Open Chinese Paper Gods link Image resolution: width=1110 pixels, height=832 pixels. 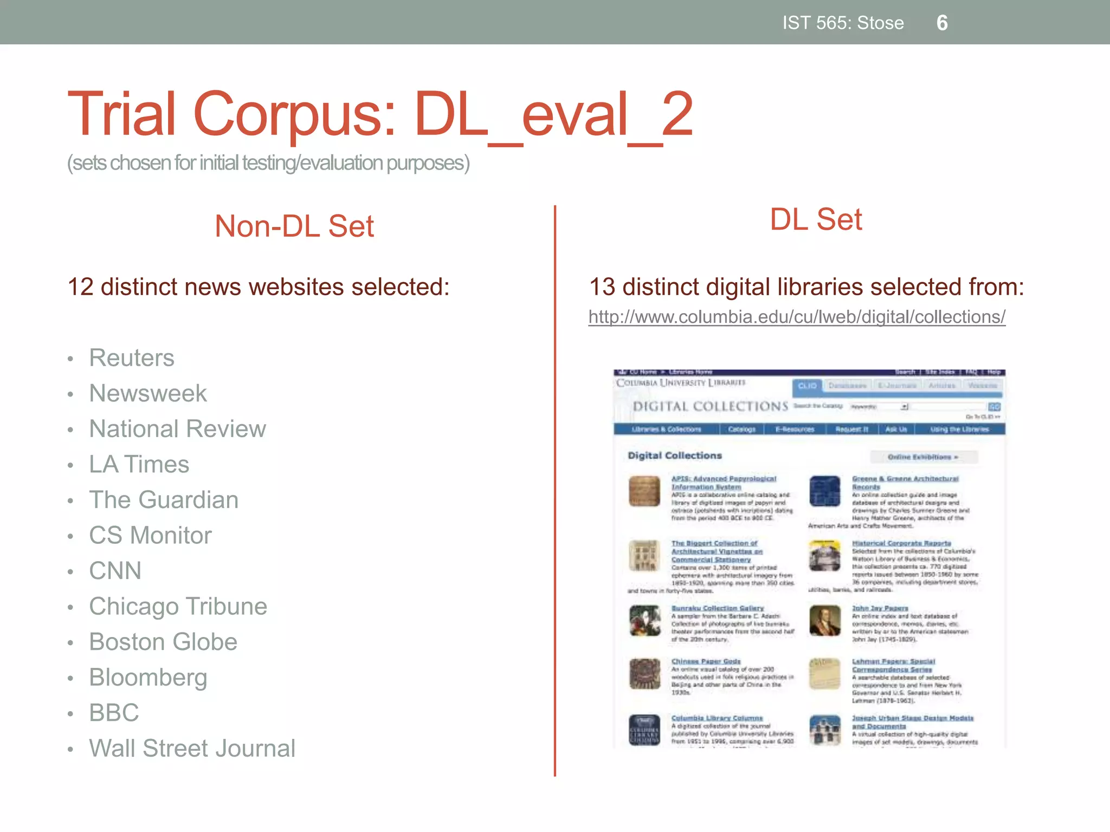(x=706, y=661)
